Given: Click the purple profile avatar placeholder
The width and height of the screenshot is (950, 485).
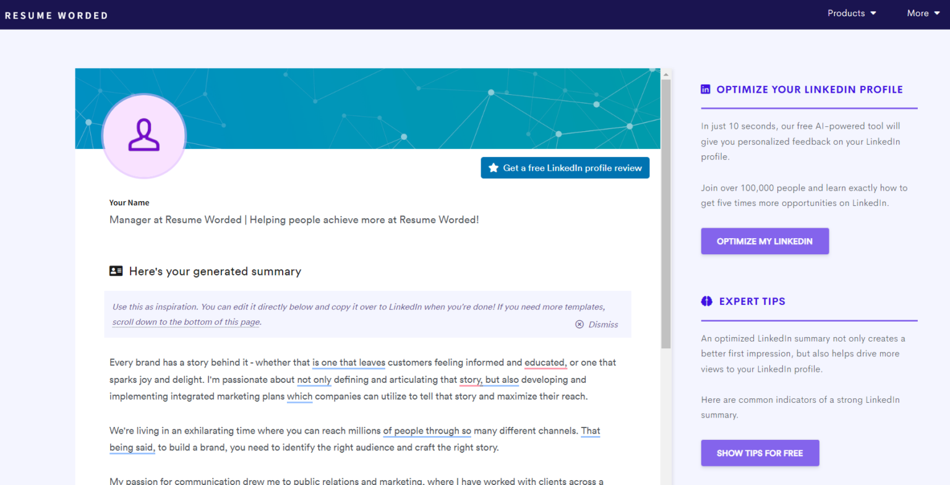Looking at the screenshot, I should (x=143, y=135).
